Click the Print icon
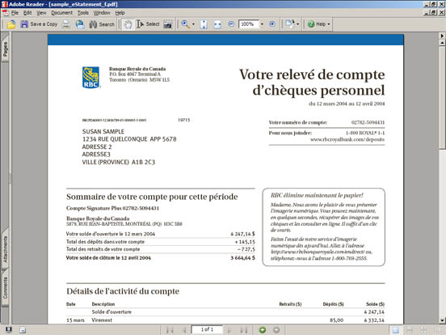 [x=66, y=24]
